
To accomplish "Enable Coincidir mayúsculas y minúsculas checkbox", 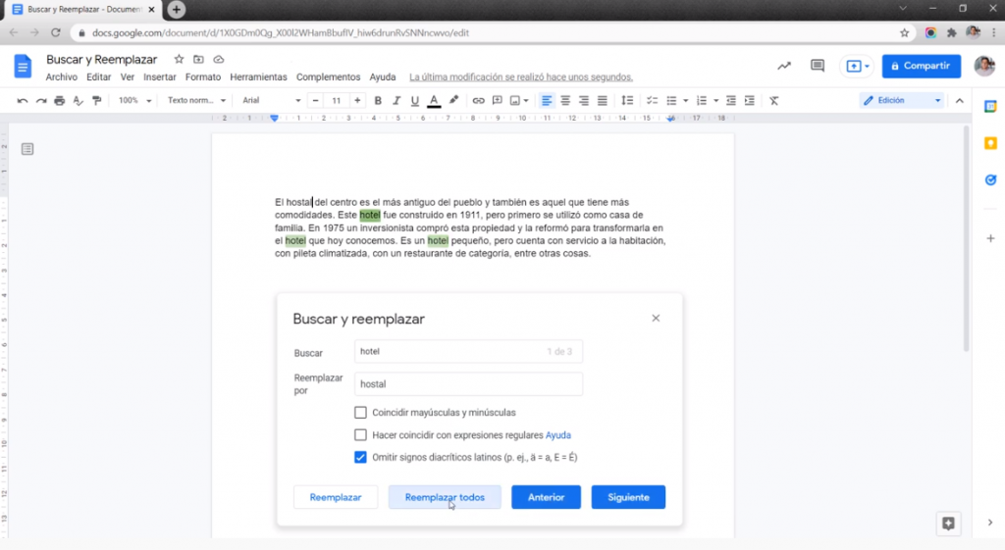I will click(x=360, y=413).
